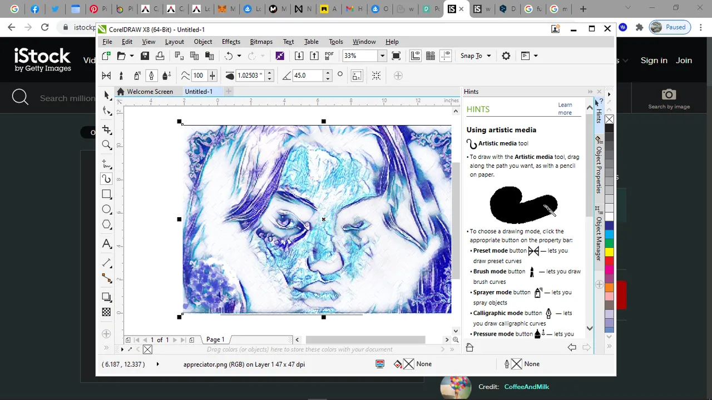Screen dimensions: 712x400
Task: Open the File menu
Action: 107,42
